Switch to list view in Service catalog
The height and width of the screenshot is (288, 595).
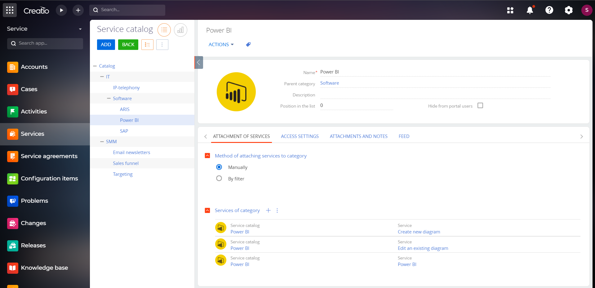point(164,30)
